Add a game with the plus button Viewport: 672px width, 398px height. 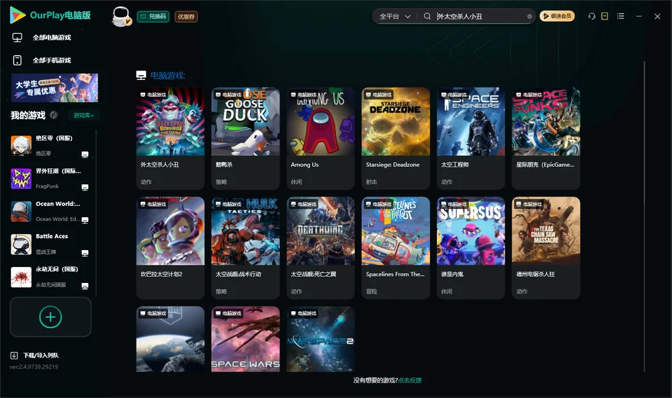coord(50,317)
